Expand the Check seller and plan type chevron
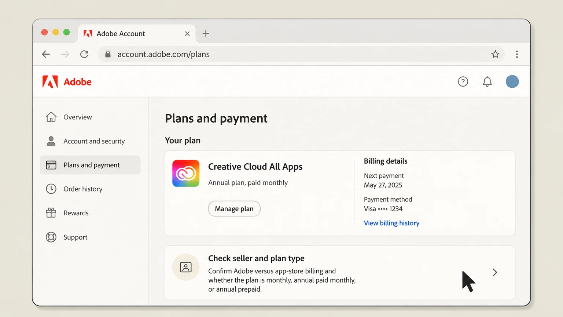 pos(495,272)
